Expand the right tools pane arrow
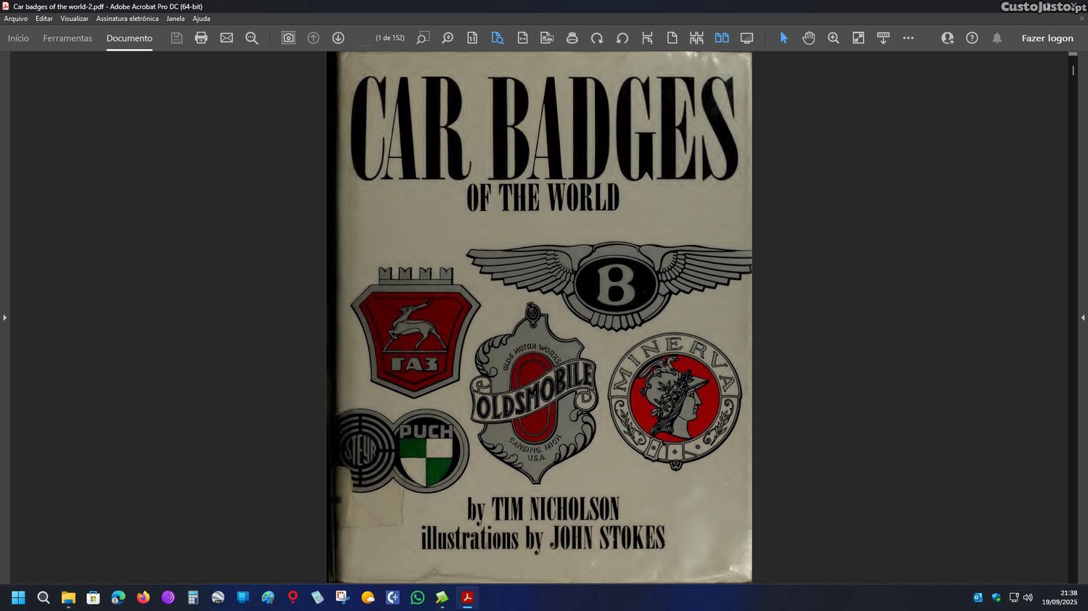The image size is (1088, 611). coord(1082,317)
